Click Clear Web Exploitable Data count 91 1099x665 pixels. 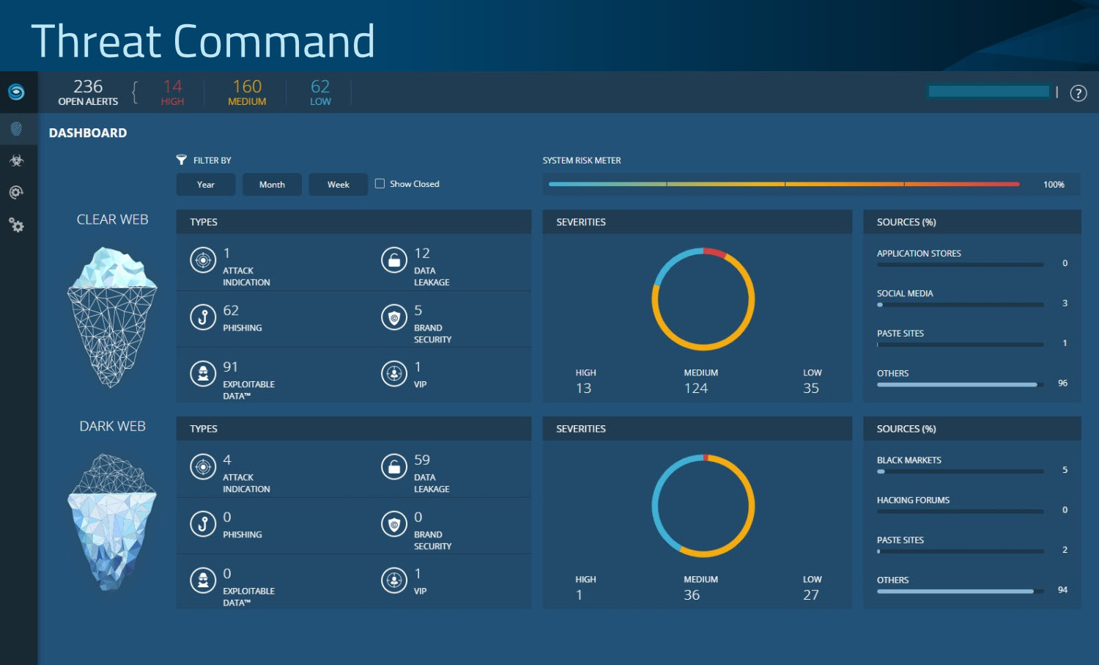click(x=231, y=367)
